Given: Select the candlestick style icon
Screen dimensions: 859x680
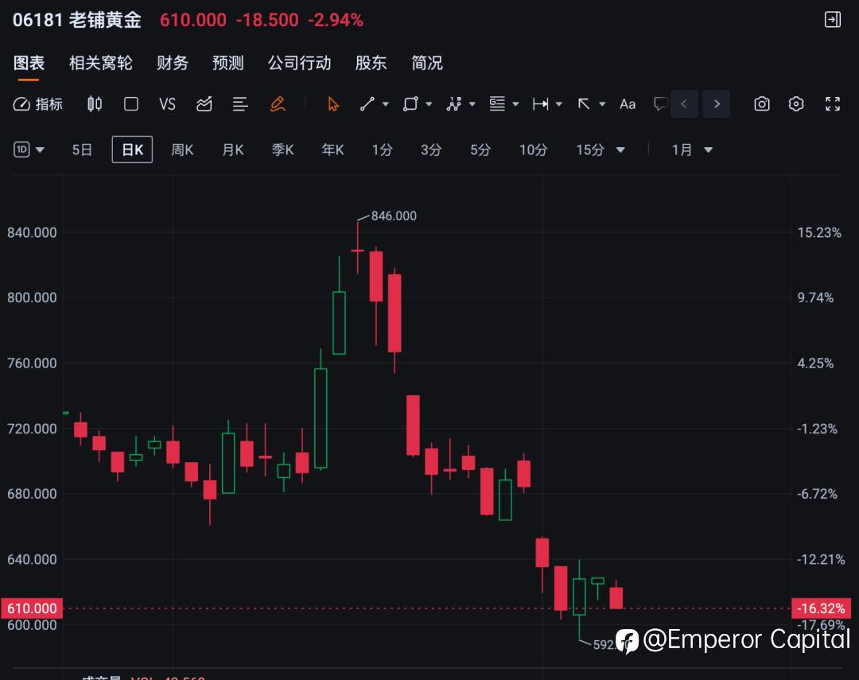Looking at the screenshot, I should click(x=94, y=103).
